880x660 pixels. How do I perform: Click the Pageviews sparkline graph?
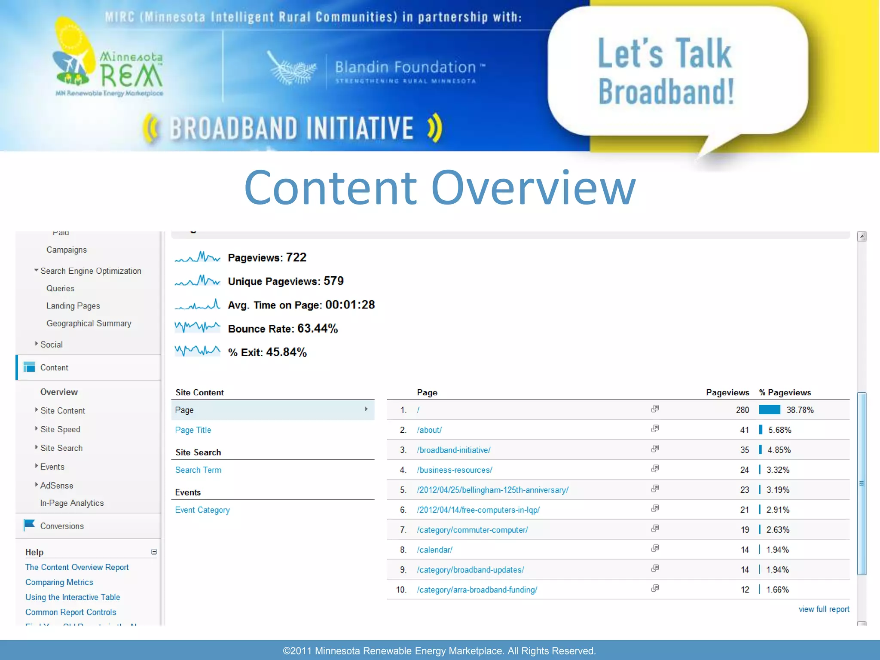(197, 257)
